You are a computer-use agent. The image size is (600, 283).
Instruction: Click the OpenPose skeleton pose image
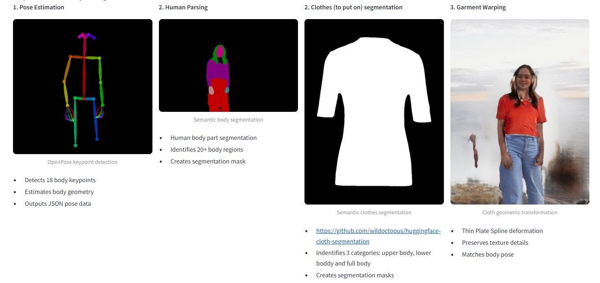[83, 87]
